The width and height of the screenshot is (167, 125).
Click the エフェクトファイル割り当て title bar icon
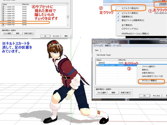tap(93, 42)
